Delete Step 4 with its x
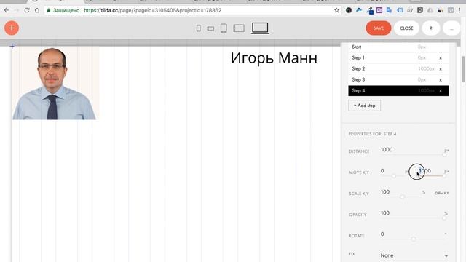Image resolution: width=466 pixels, height=262 pixels. [441, 91]
